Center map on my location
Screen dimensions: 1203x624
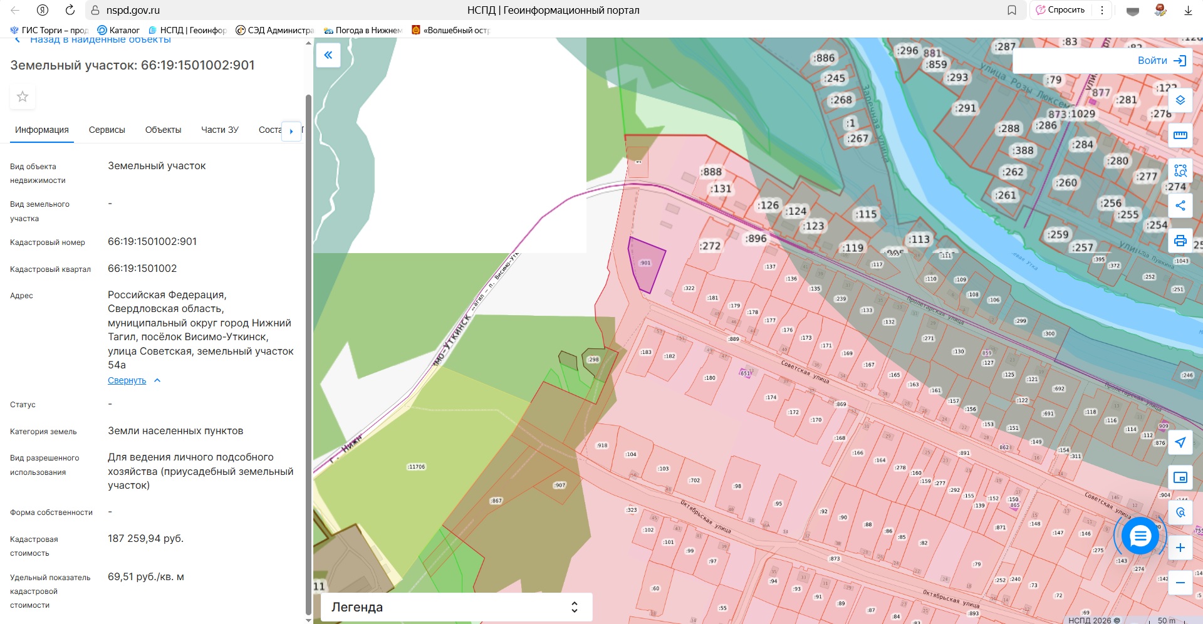(x=1180, y=442)
